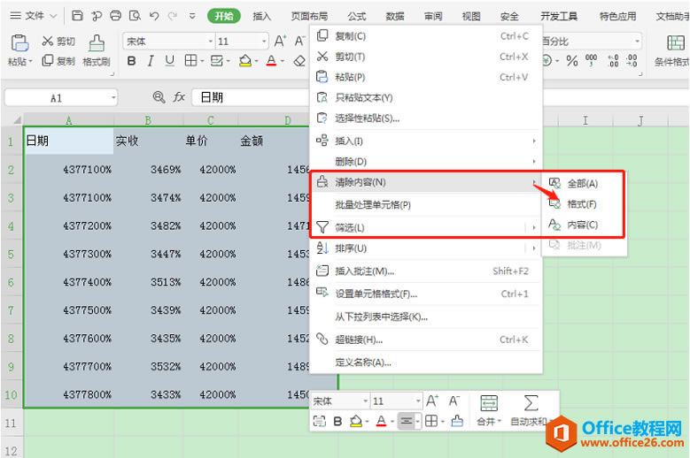
Task: Click the mini toolbar font color A
Action: pos(381,422)
